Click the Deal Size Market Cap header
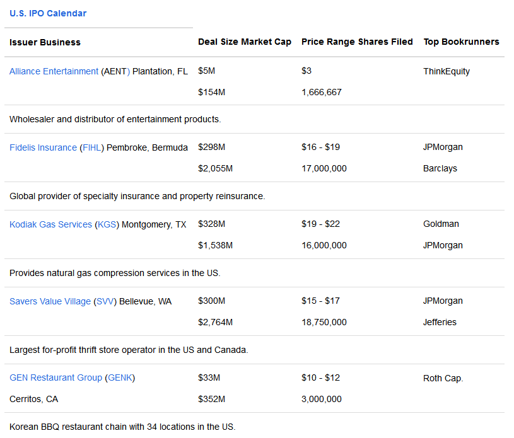Screen dimensions: 514x438 tap(245, 42)
